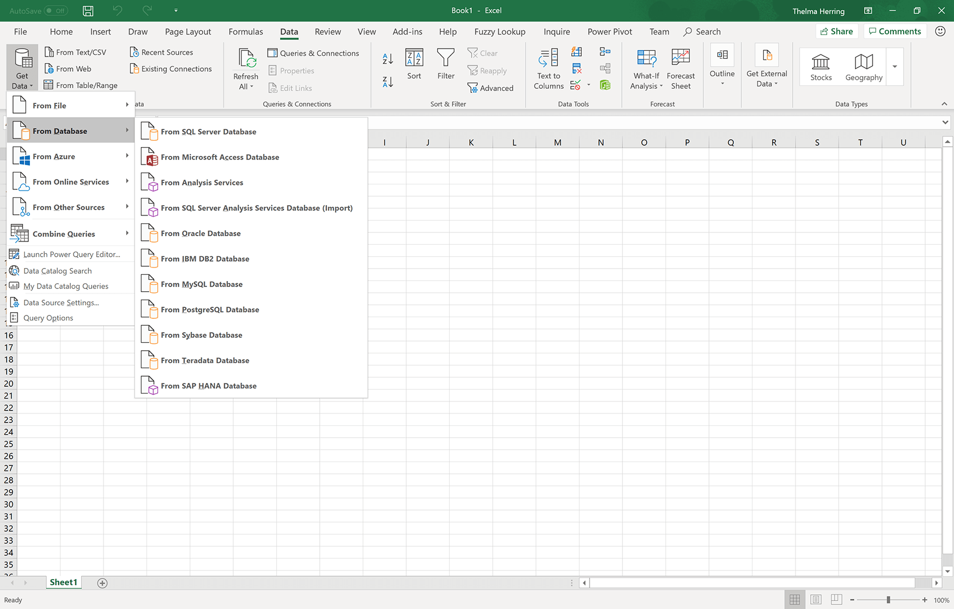Open the Fuzzy Lookup tab
This screenshot has width=954, height=609.
click(500, 32)
